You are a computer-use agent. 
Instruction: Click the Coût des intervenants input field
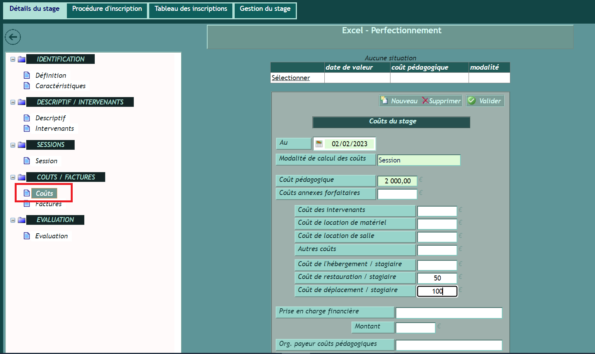click(x=437, y=211)
